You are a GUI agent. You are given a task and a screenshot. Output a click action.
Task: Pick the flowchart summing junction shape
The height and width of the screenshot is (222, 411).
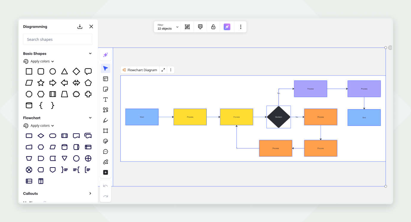[29, 170]
